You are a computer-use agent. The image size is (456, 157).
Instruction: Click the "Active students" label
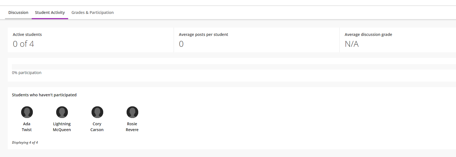click(x=27, y=35)
